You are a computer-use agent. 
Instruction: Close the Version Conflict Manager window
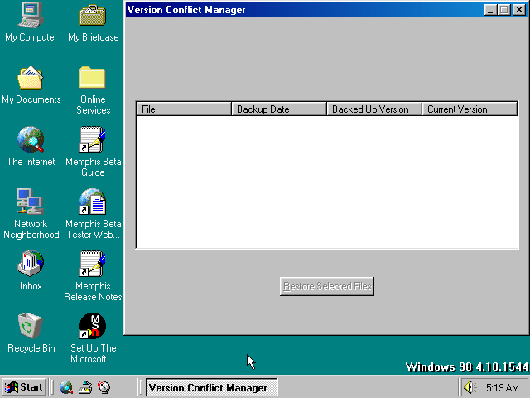point(519,10)
